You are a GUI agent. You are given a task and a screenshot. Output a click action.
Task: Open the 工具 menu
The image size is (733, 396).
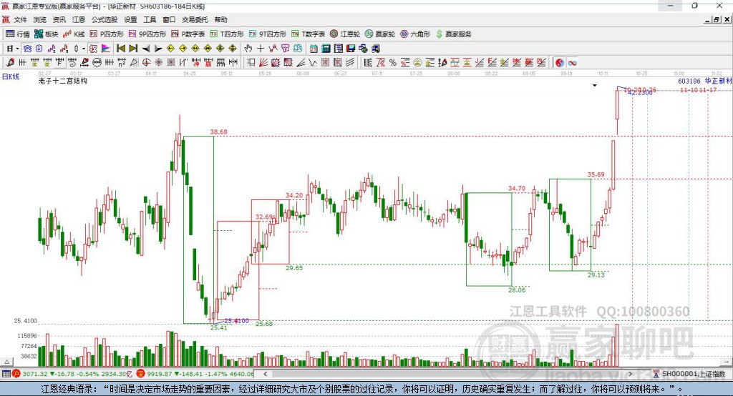(x=150, y=19)
